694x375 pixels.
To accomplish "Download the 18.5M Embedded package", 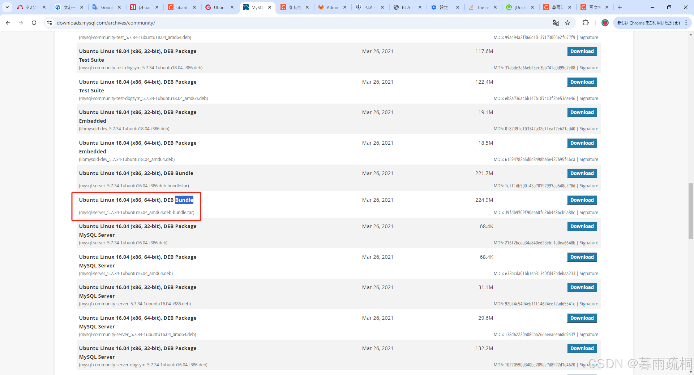I will click(582, 143).
